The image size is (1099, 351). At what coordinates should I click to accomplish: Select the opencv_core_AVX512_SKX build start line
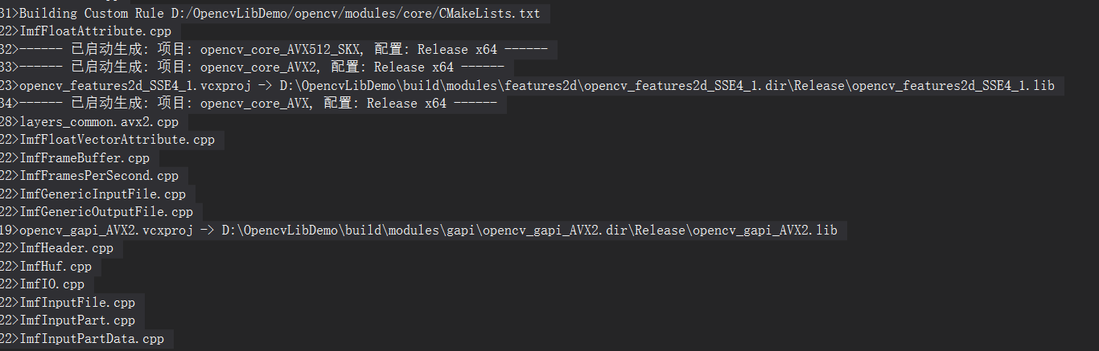[x=275, y=49]
